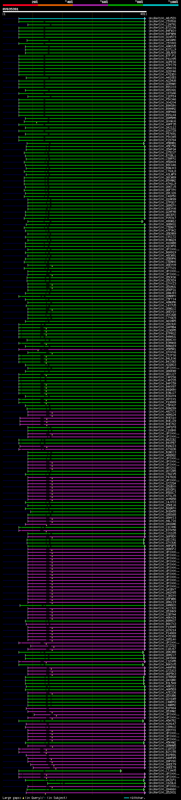Select hit UniRef100_C4Y7U5
The image size is (181, 800).
[x=162, y=306]
